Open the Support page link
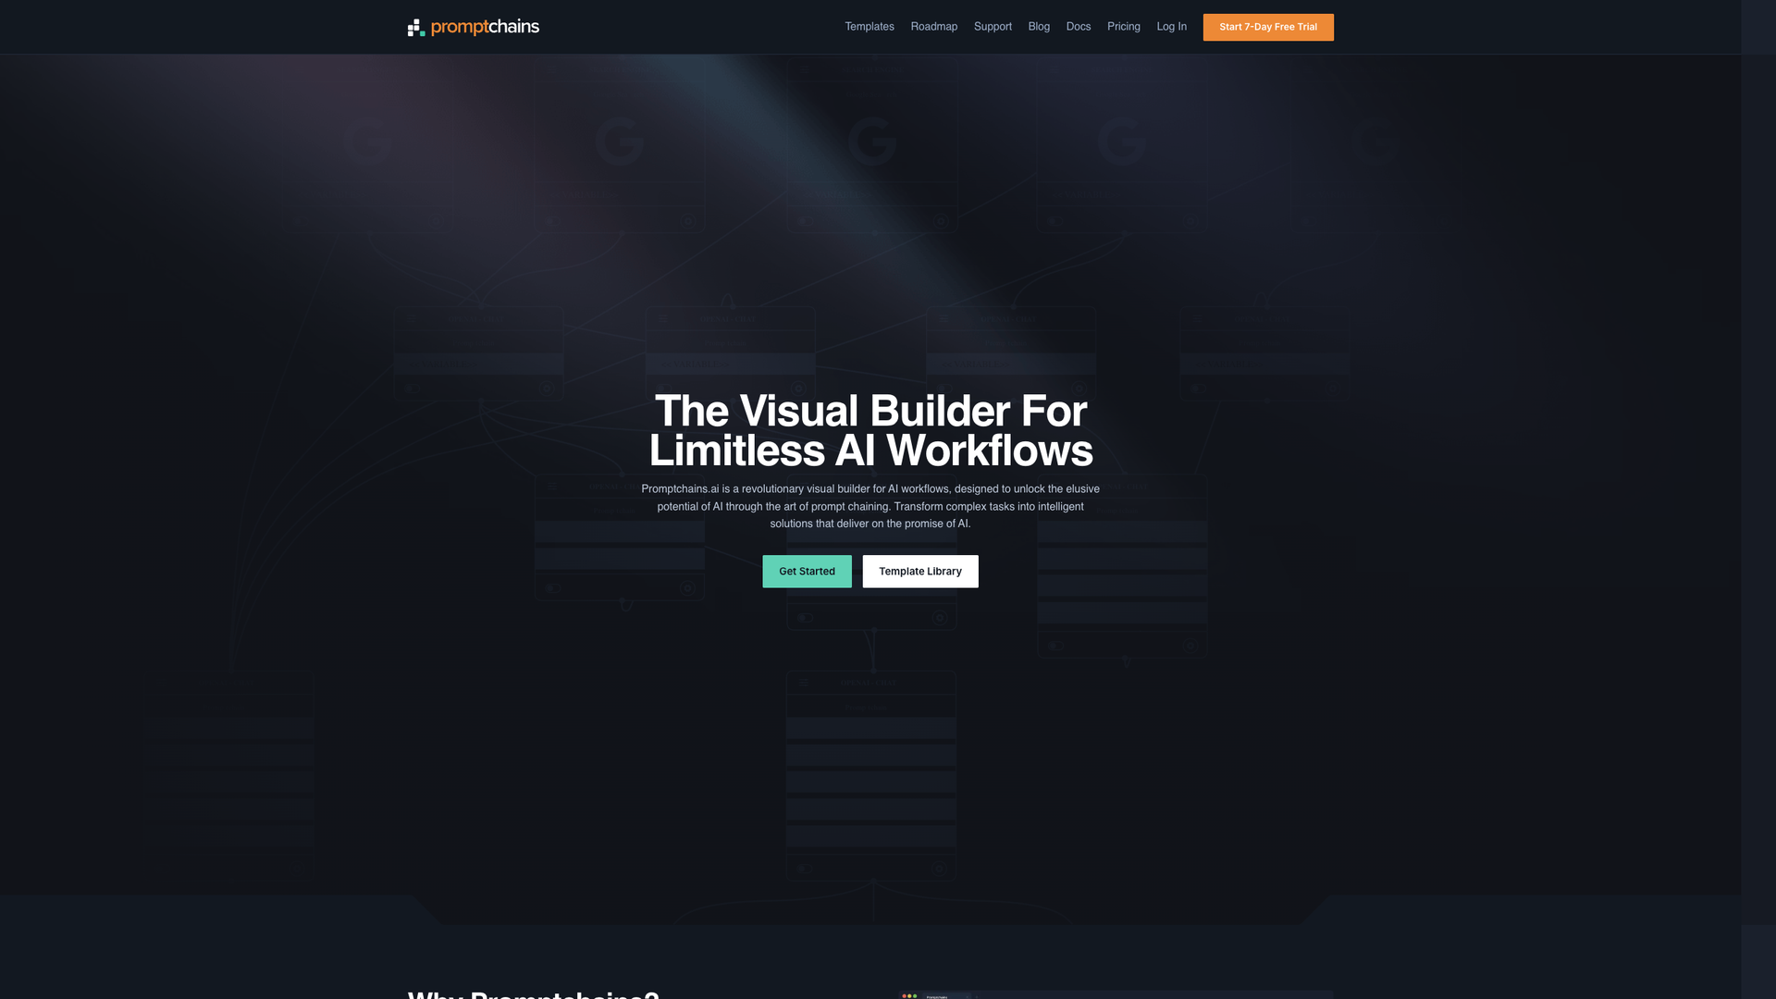This screenshot has width=1776, height=999. (x=992, y=27)
